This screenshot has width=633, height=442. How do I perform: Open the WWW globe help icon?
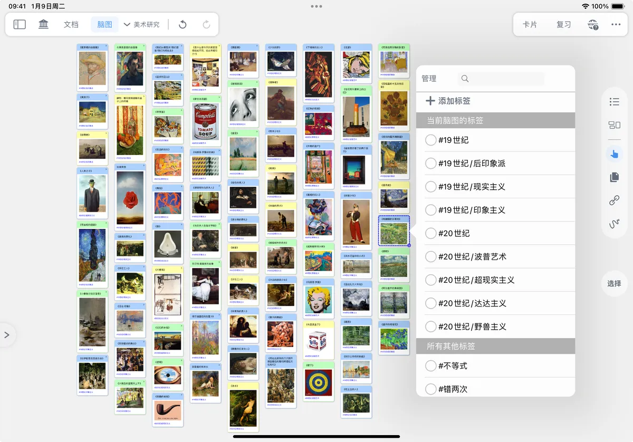click(593, 24)
